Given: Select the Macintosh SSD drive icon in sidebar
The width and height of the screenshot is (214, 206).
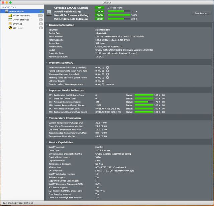Looking at the screenshot, I should coord(7,11).
